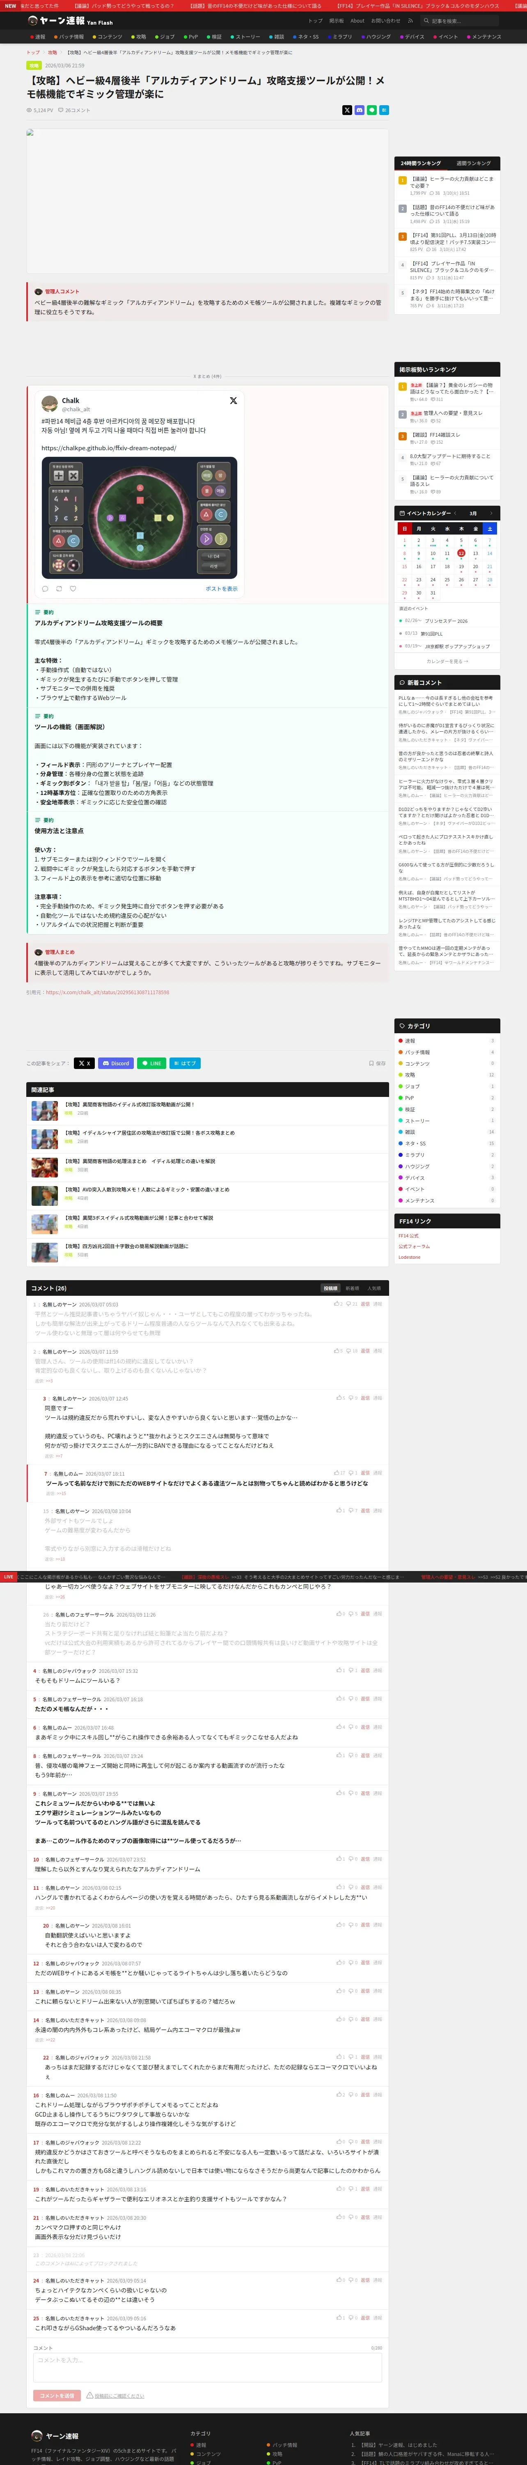
Task: Click the 記事を検索 search field
Action: coord(460,20)
